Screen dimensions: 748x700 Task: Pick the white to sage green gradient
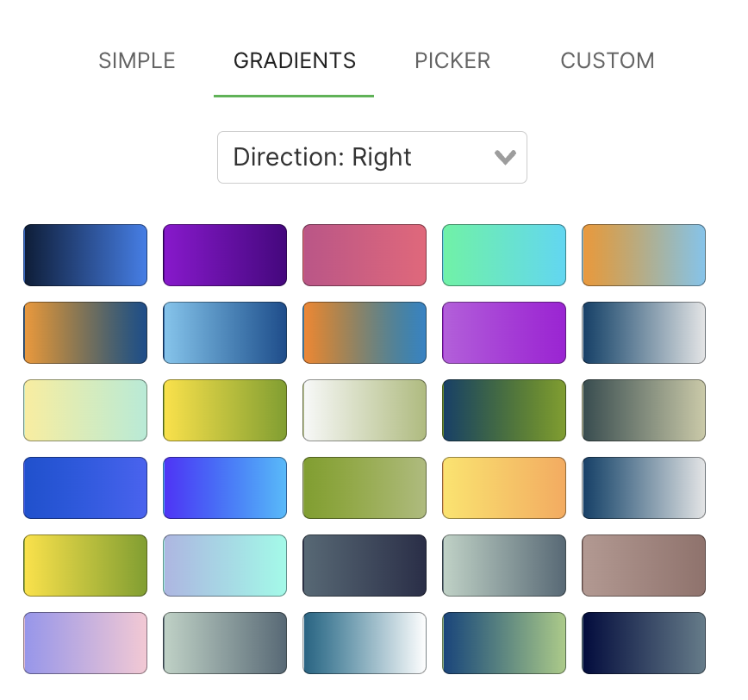click(365, 410)
